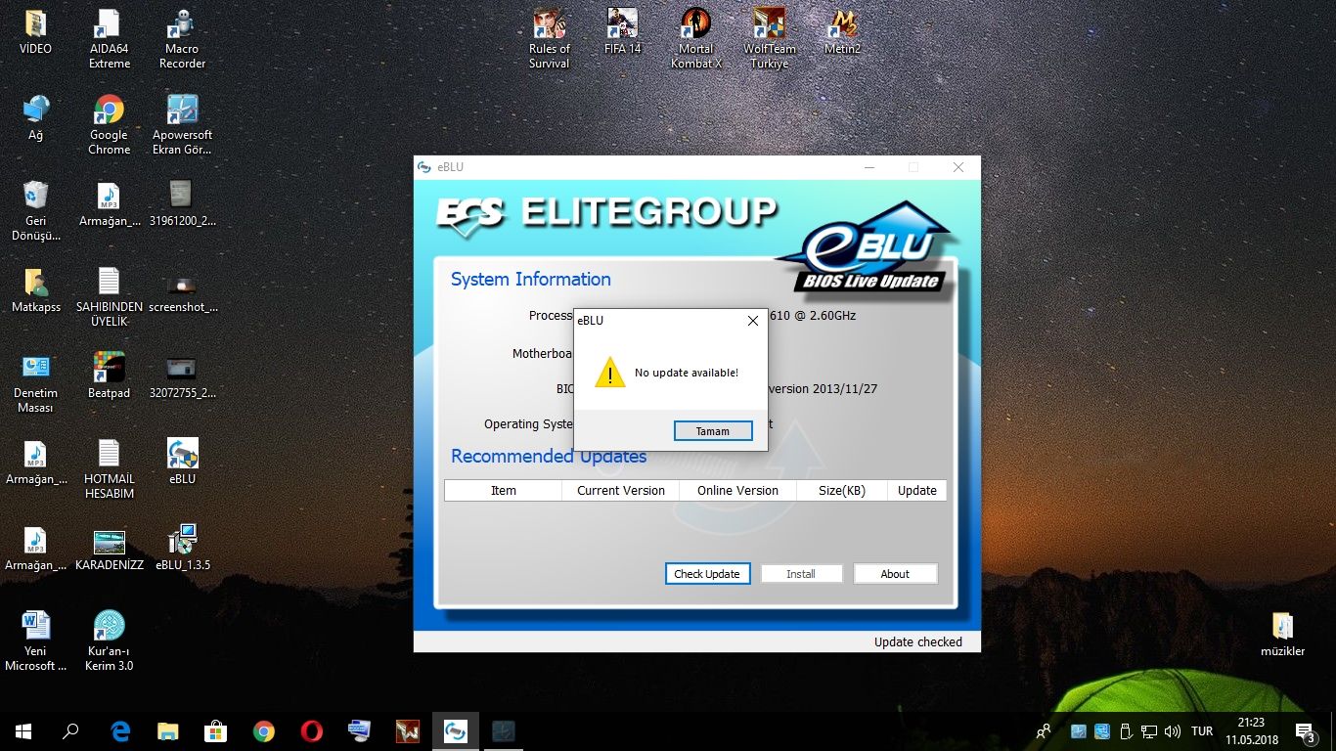Click the safely remove hardware USB icon
The image size is (1336, 751).
[1126, 730]
